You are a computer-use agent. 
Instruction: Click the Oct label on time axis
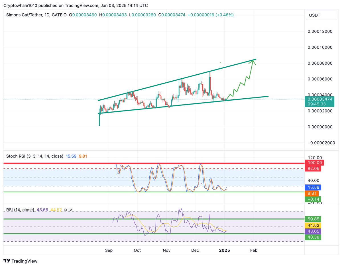137,250
